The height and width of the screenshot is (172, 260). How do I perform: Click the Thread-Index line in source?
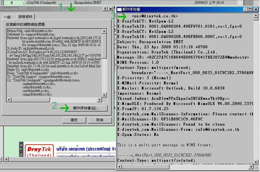(x=173, y=98)
